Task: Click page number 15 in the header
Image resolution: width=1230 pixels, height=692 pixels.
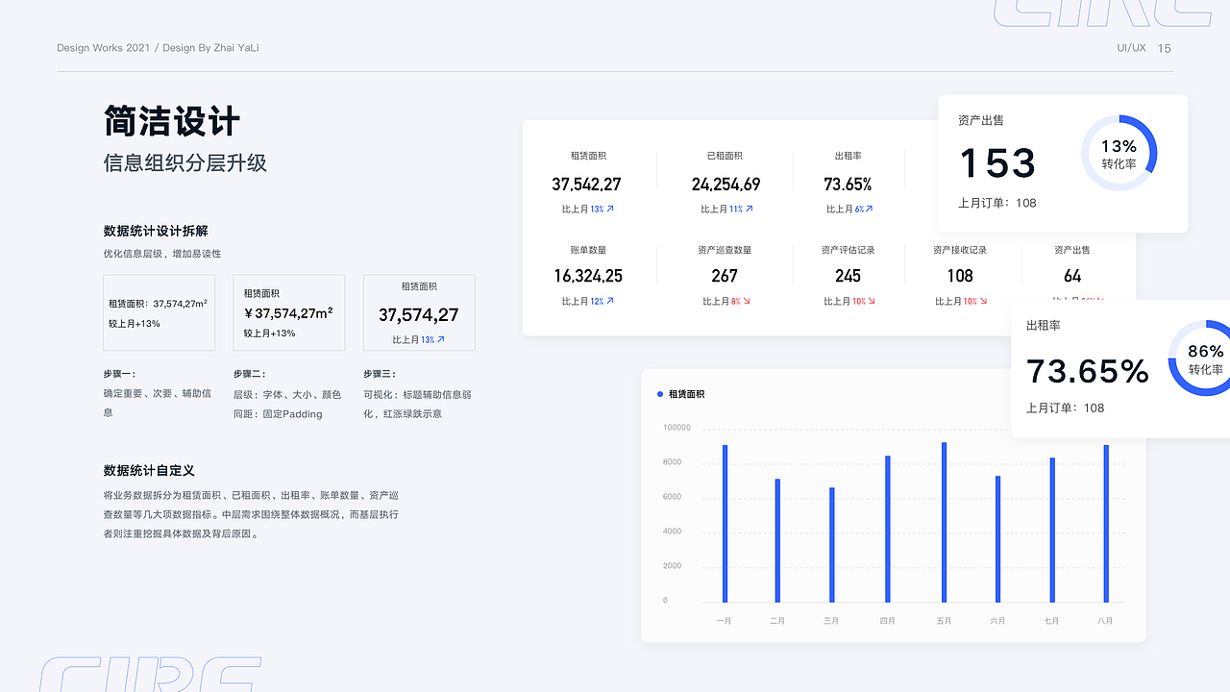Action: [x=1165, y=48]
